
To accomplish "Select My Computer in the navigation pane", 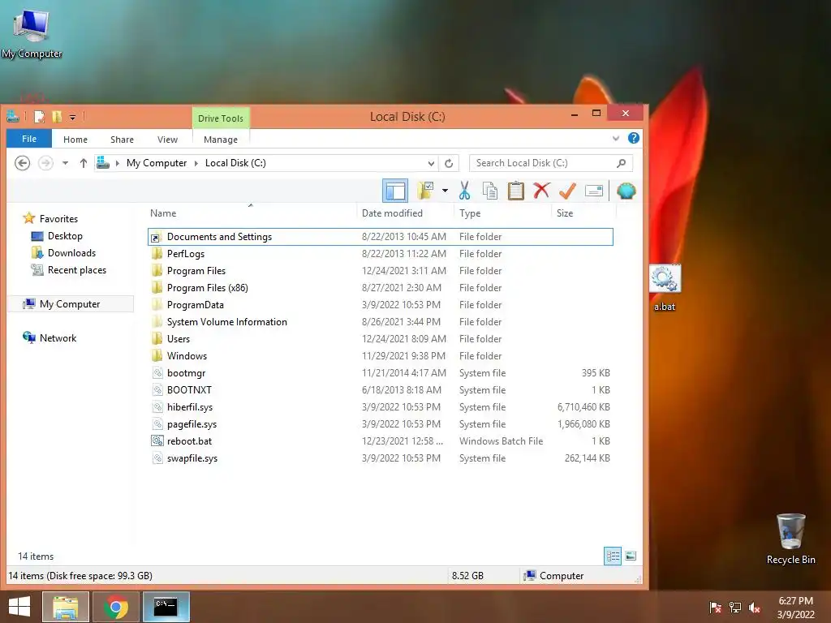I will [x=70, y=303].
